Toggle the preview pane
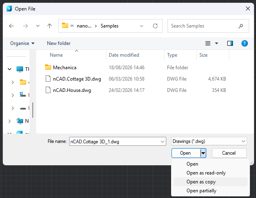This screenshot has height=198, width=256. 230,43
